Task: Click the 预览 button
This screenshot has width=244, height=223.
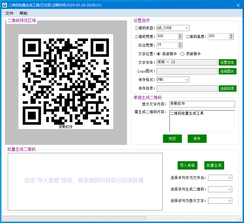Action: [172, 139]
